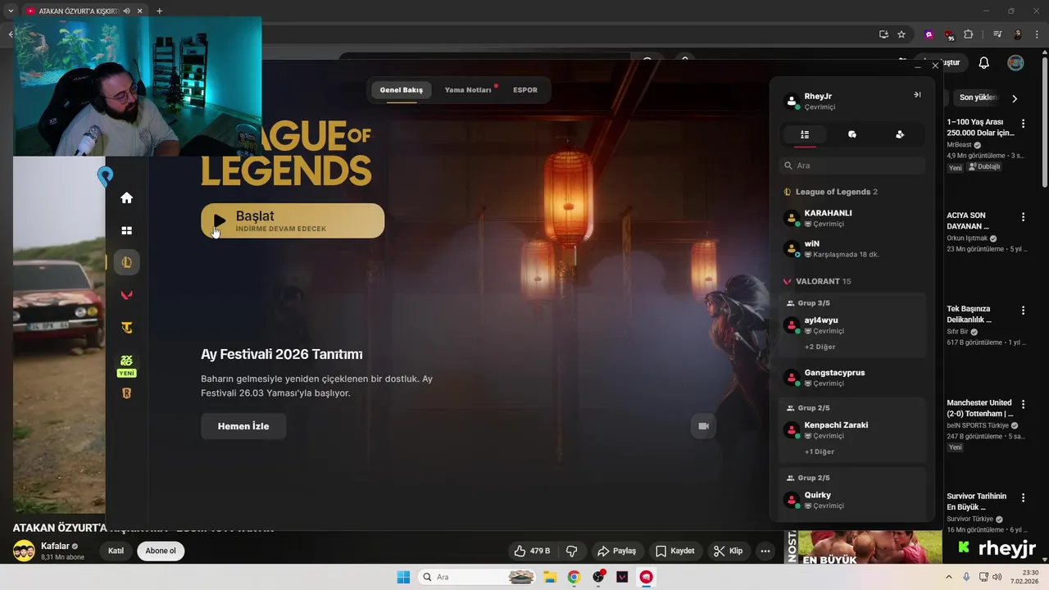Go to Riot Client home icon
This screenshot has height=590, width=1049.
126,197
